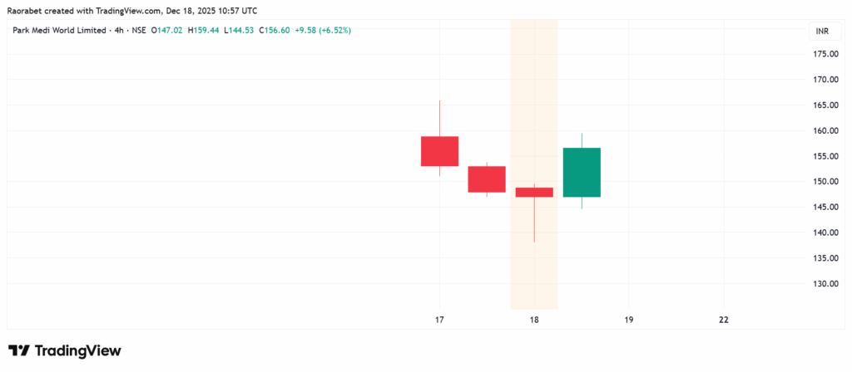Click date 18 on the time axis

click(x=534, y=320)
